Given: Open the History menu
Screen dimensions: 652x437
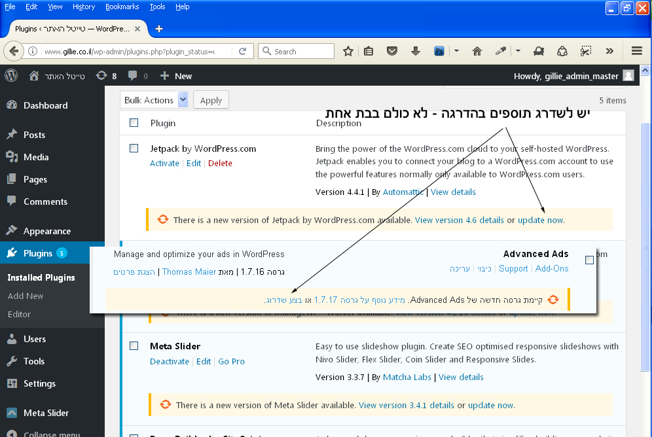Looking at the screenshot, I should tap(84, 7).
